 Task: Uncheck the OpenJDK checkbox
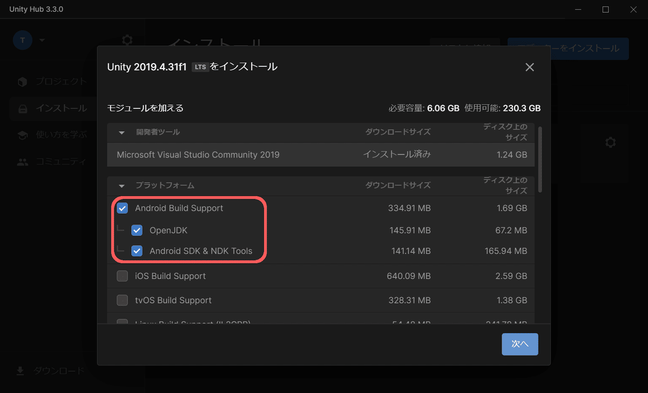(x=137, y=230)
